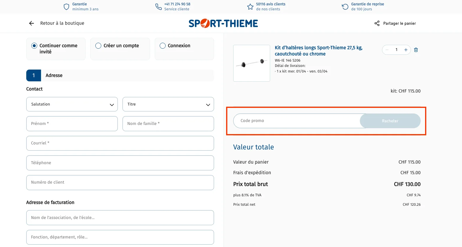
Task: Open the product link Kit d'haltères longs
Action: [319, 51]
